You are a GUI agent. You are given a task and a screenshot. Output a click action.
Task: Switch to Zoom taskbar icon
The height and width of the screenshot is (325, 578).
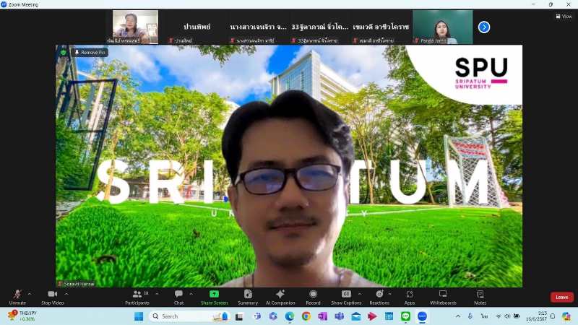pos(422,316)
